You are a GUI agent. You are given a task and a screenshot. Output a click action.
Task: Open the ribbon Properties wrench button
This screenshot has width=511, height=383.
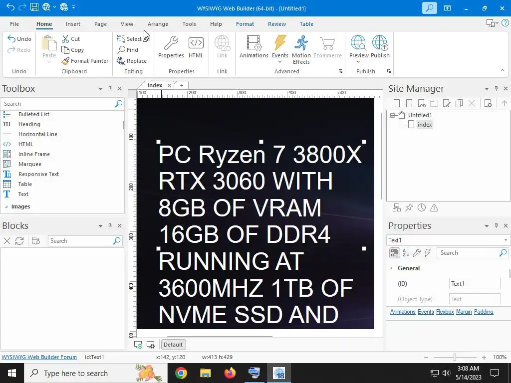[x=171, y=47]
